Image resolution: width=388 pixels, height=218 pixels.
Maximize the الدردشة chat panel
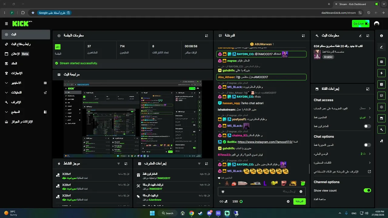click(303, 35)
